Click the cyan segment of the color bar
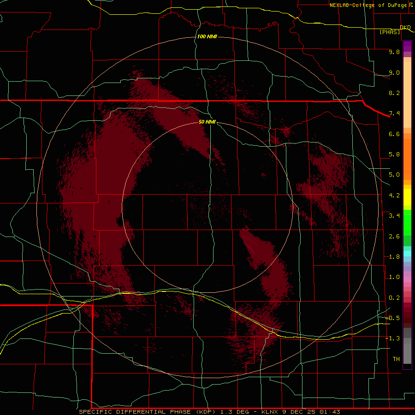 pyautogui.click(x=407, y=254)
